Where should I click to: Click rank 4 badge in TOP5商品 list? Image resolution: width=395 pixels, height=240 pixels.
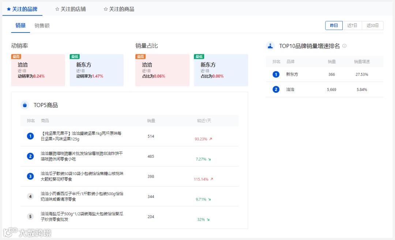pyautogui.click(x=30, y=197)
